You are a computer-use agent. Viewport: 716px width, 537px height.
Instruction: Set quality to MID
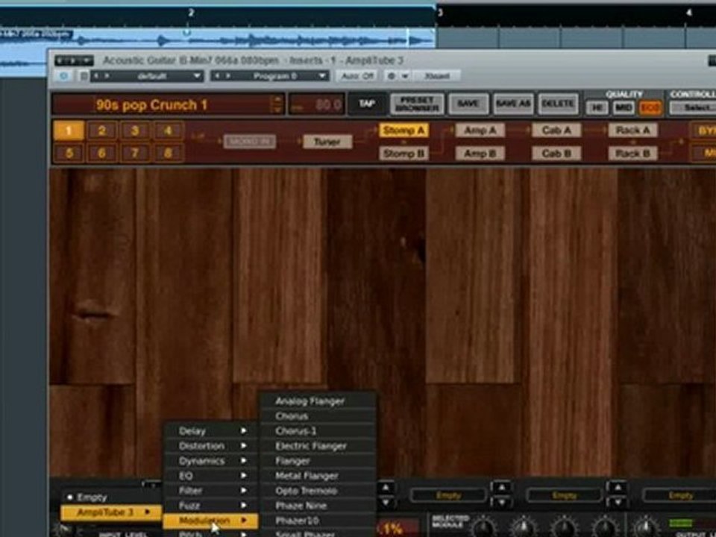[x=624, y=107]
